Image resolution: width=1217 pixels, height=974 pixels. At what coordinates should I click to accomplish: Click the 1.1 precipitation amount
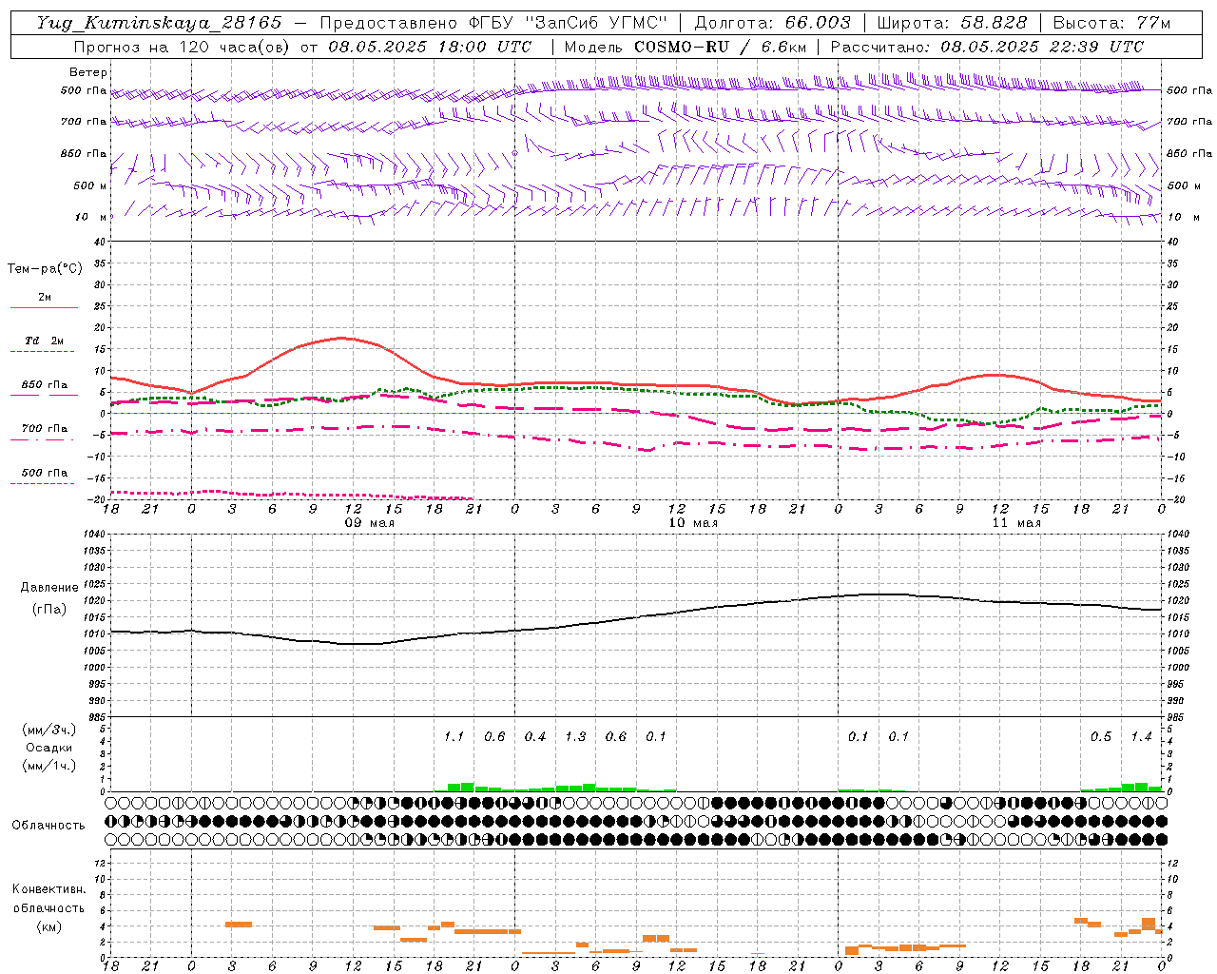(x=454, y=737)
